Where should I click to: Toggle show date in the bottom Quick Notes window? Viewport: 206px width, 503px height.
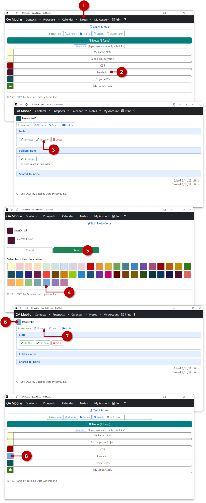(x=80, y=430)
